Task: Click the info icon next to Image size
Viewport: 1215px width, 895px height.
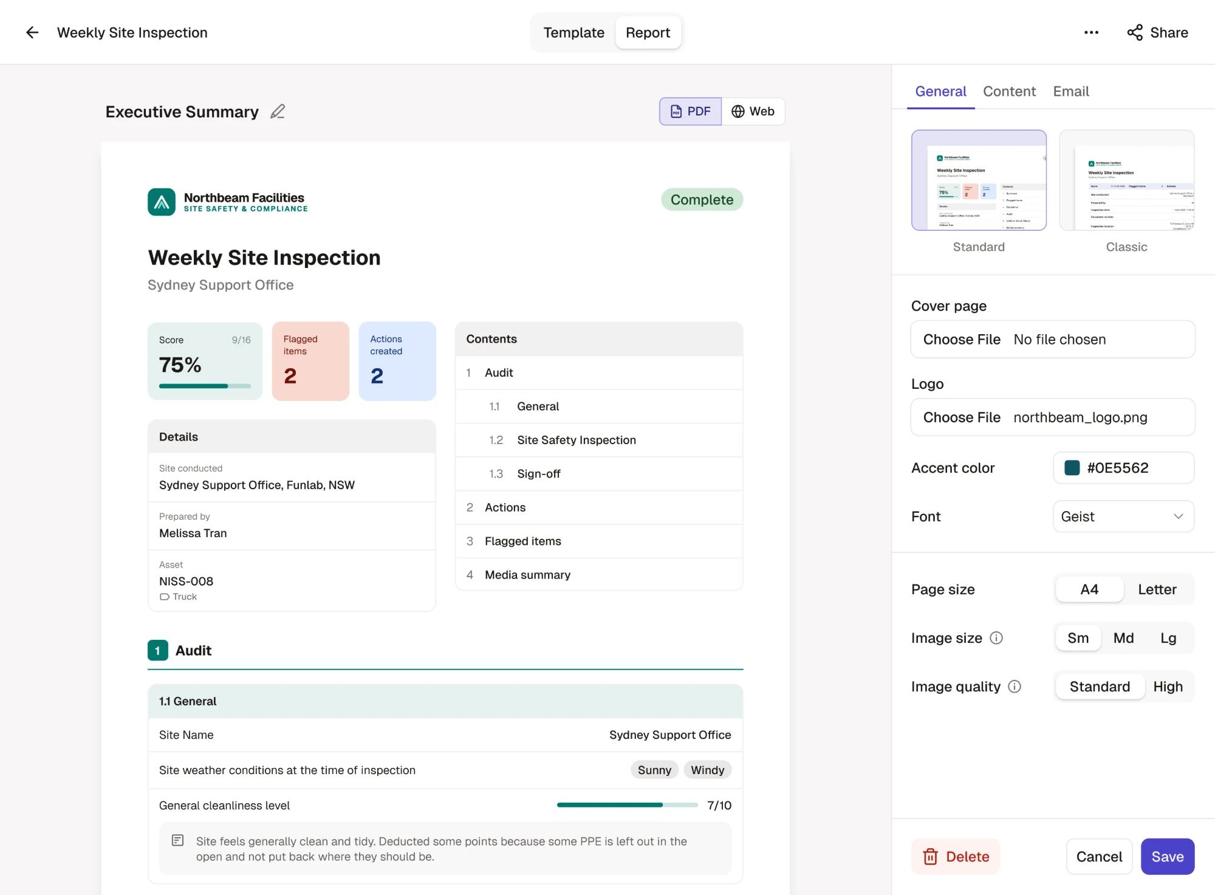Action: (x=996, y=637)
